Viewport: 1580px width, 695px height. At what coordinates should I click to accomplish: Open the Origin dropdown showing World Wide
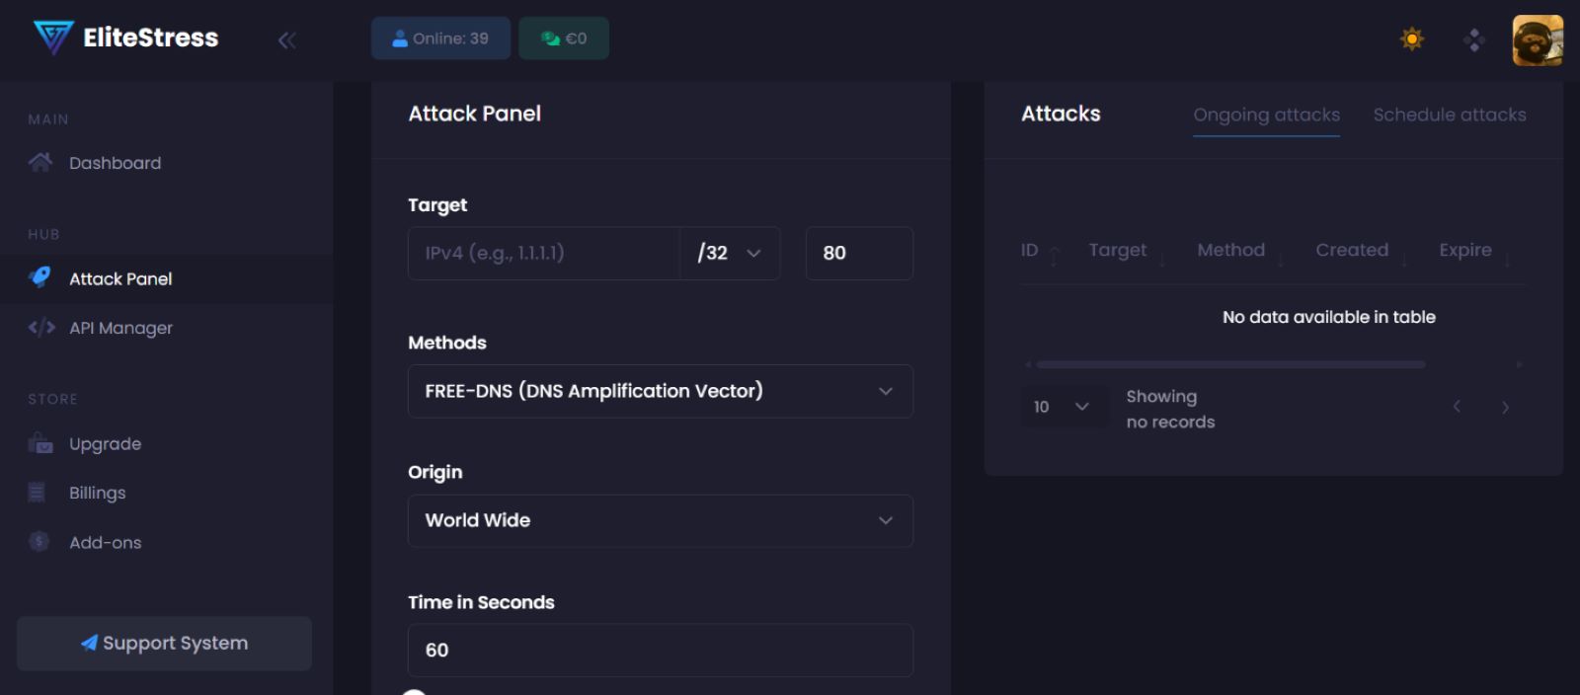click(661, 520)
